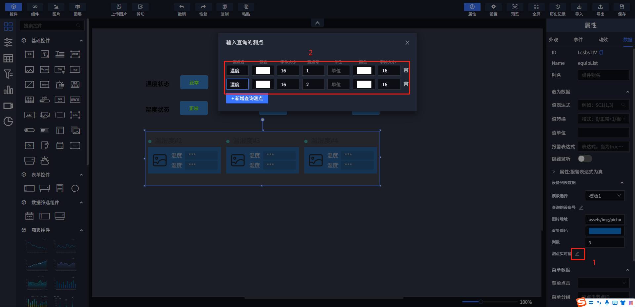Toggle the 隐藏监听 switch
This screenshot has height=307, width=635.
point(585,159)
